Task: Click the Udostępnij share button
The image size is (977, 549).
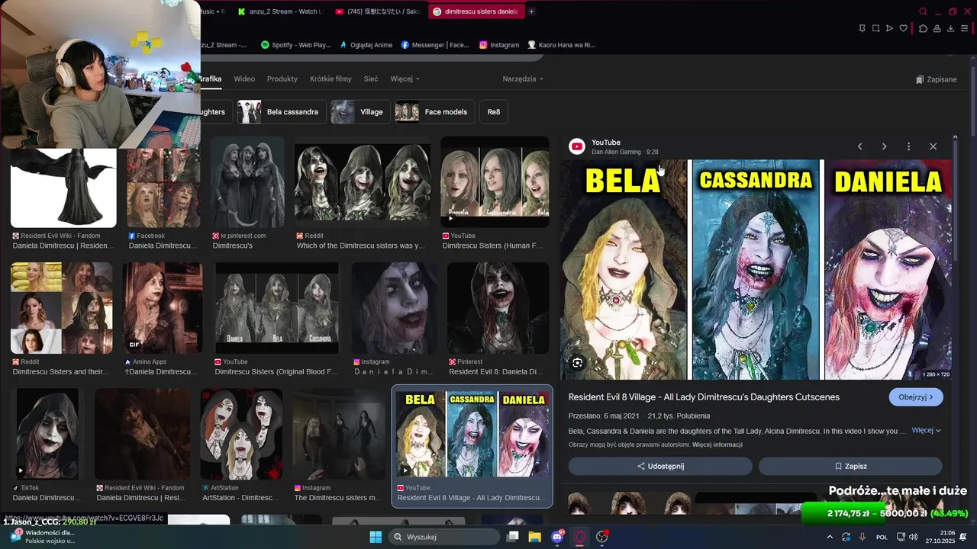Action: coord(660,466)
